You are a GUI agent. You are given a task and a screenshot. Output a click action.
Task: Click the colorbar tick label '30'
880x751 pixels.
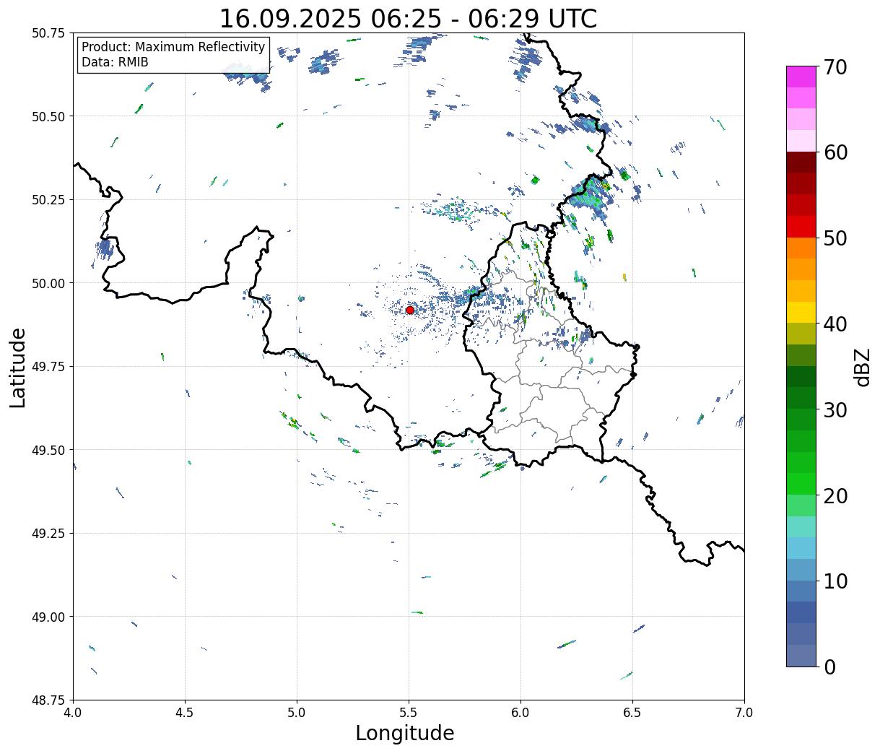click(835, 409)
